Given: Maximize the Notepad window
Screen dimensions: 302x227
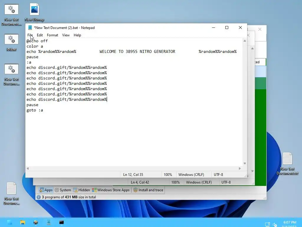Looking at the screenshot, I should pos(227,27).
